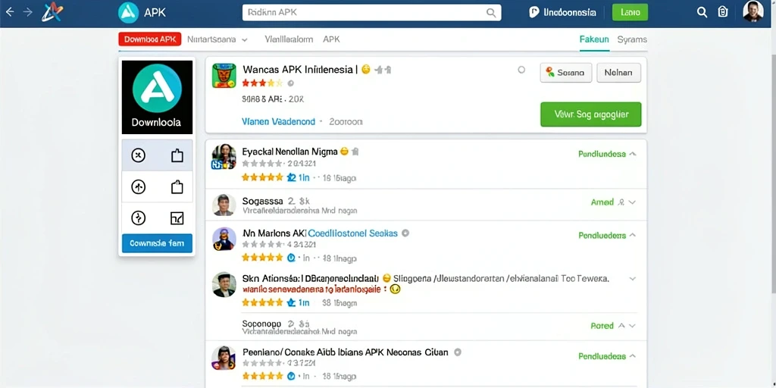776x388 pixels.
Task: Switch to the Syrams tab
Action: 632,39
